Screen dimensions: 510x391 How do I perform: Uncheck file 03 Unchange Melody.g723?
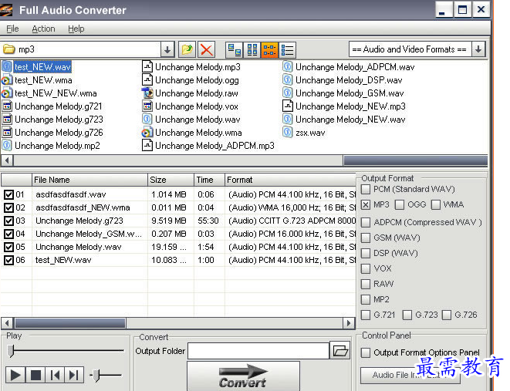point(8,221)
